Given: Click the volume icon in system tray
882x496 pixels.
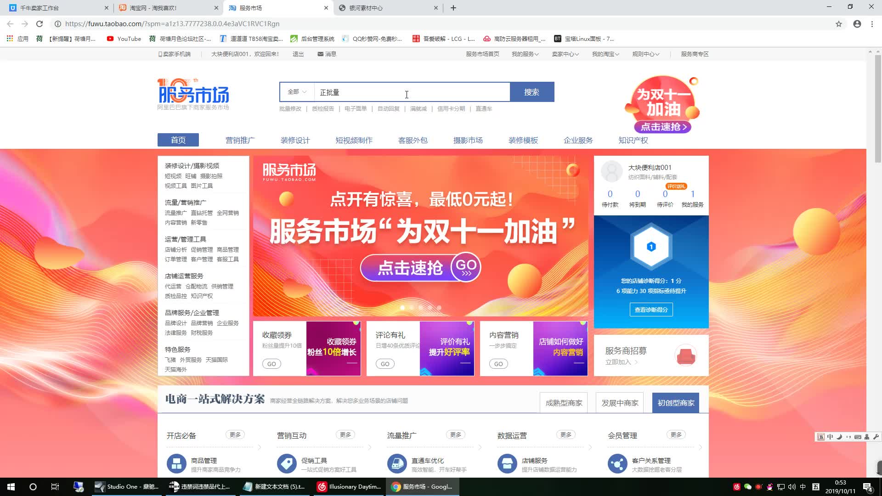Looking at the screenshot, I should click(792, 487).
